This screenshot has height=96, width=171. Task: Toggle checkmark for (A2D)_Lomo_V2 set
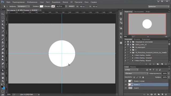(125, 45)
